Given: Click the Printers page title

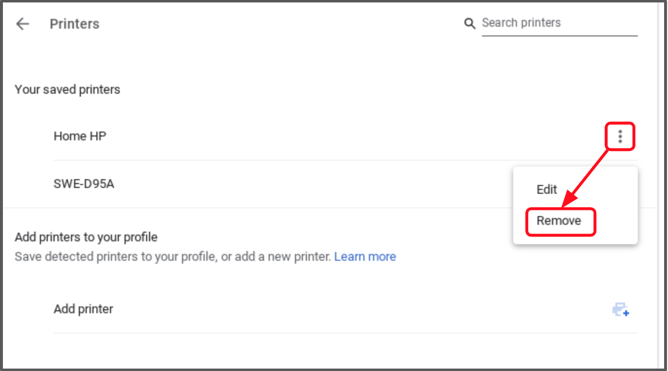Looking at the screenshot, I should point(74,24).
